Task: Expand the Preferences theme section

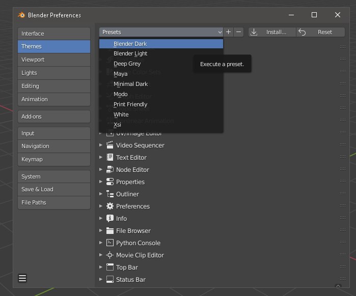Action: 101,206
